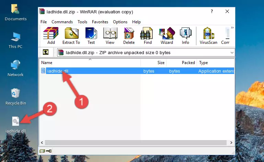
Task: Sort by the Packed column header
Action: point(182,63)
